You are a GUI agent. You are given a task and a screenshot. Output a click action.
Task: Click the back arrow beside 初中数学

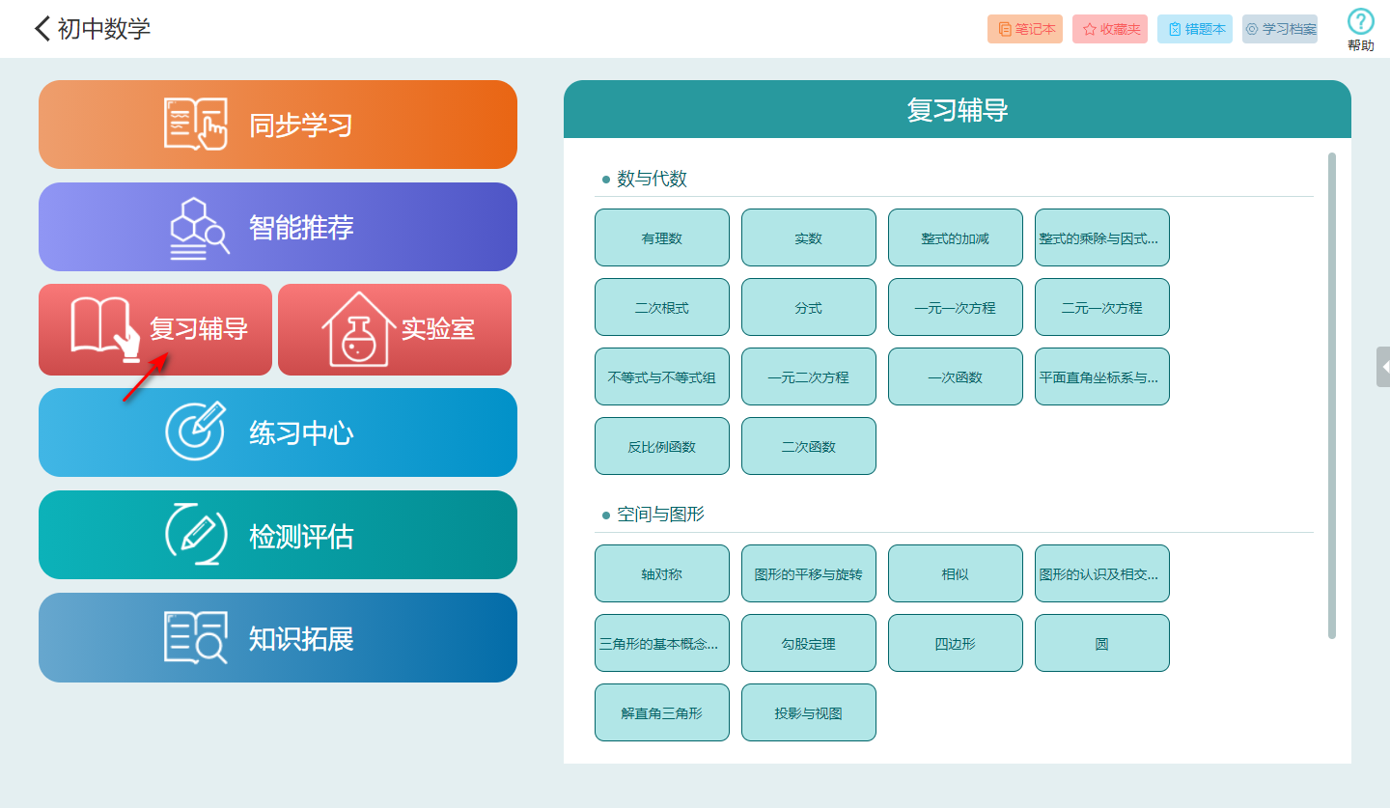click(42, 28)
